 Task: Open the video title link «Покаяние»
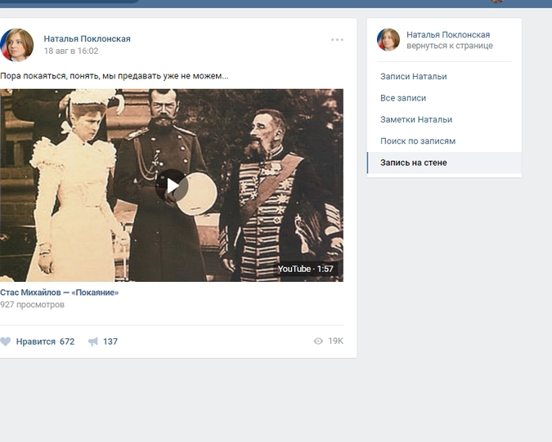[x=59, y=292]
